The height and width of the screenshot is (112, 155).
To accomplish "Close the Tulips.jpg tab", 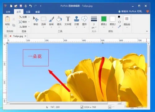I will (25, 36).
